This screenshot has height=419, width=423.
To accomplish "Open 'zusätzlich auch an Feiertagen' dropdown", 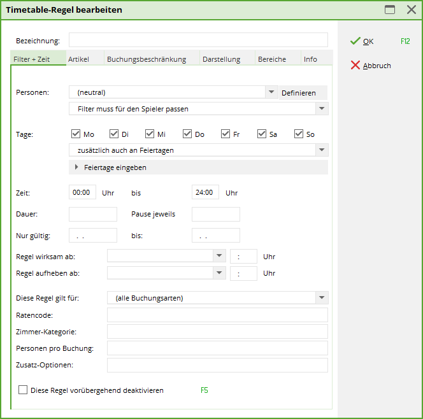I will [322, 150].
